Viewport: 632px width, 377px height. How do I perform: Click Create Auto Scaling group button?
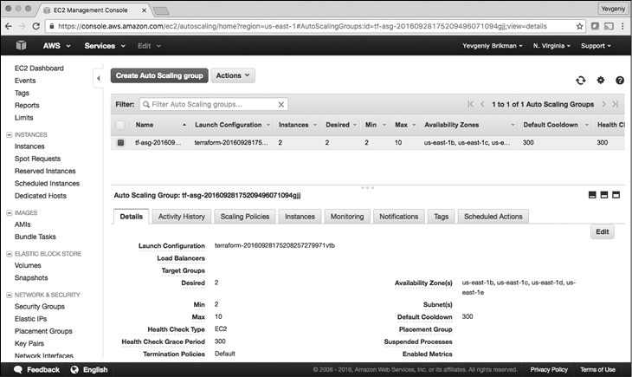click(x=158, y=75)
